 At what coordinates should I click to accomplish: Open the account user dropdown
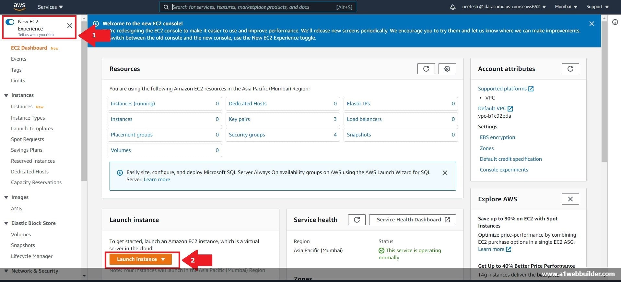[504, 6]
